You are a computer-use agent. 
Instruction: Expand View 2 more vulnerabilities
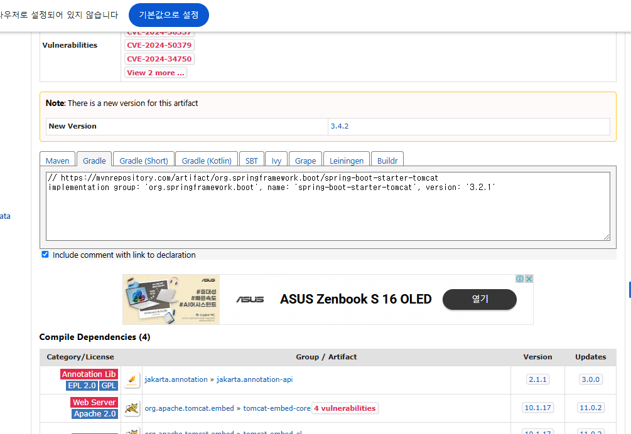(156, 73)
